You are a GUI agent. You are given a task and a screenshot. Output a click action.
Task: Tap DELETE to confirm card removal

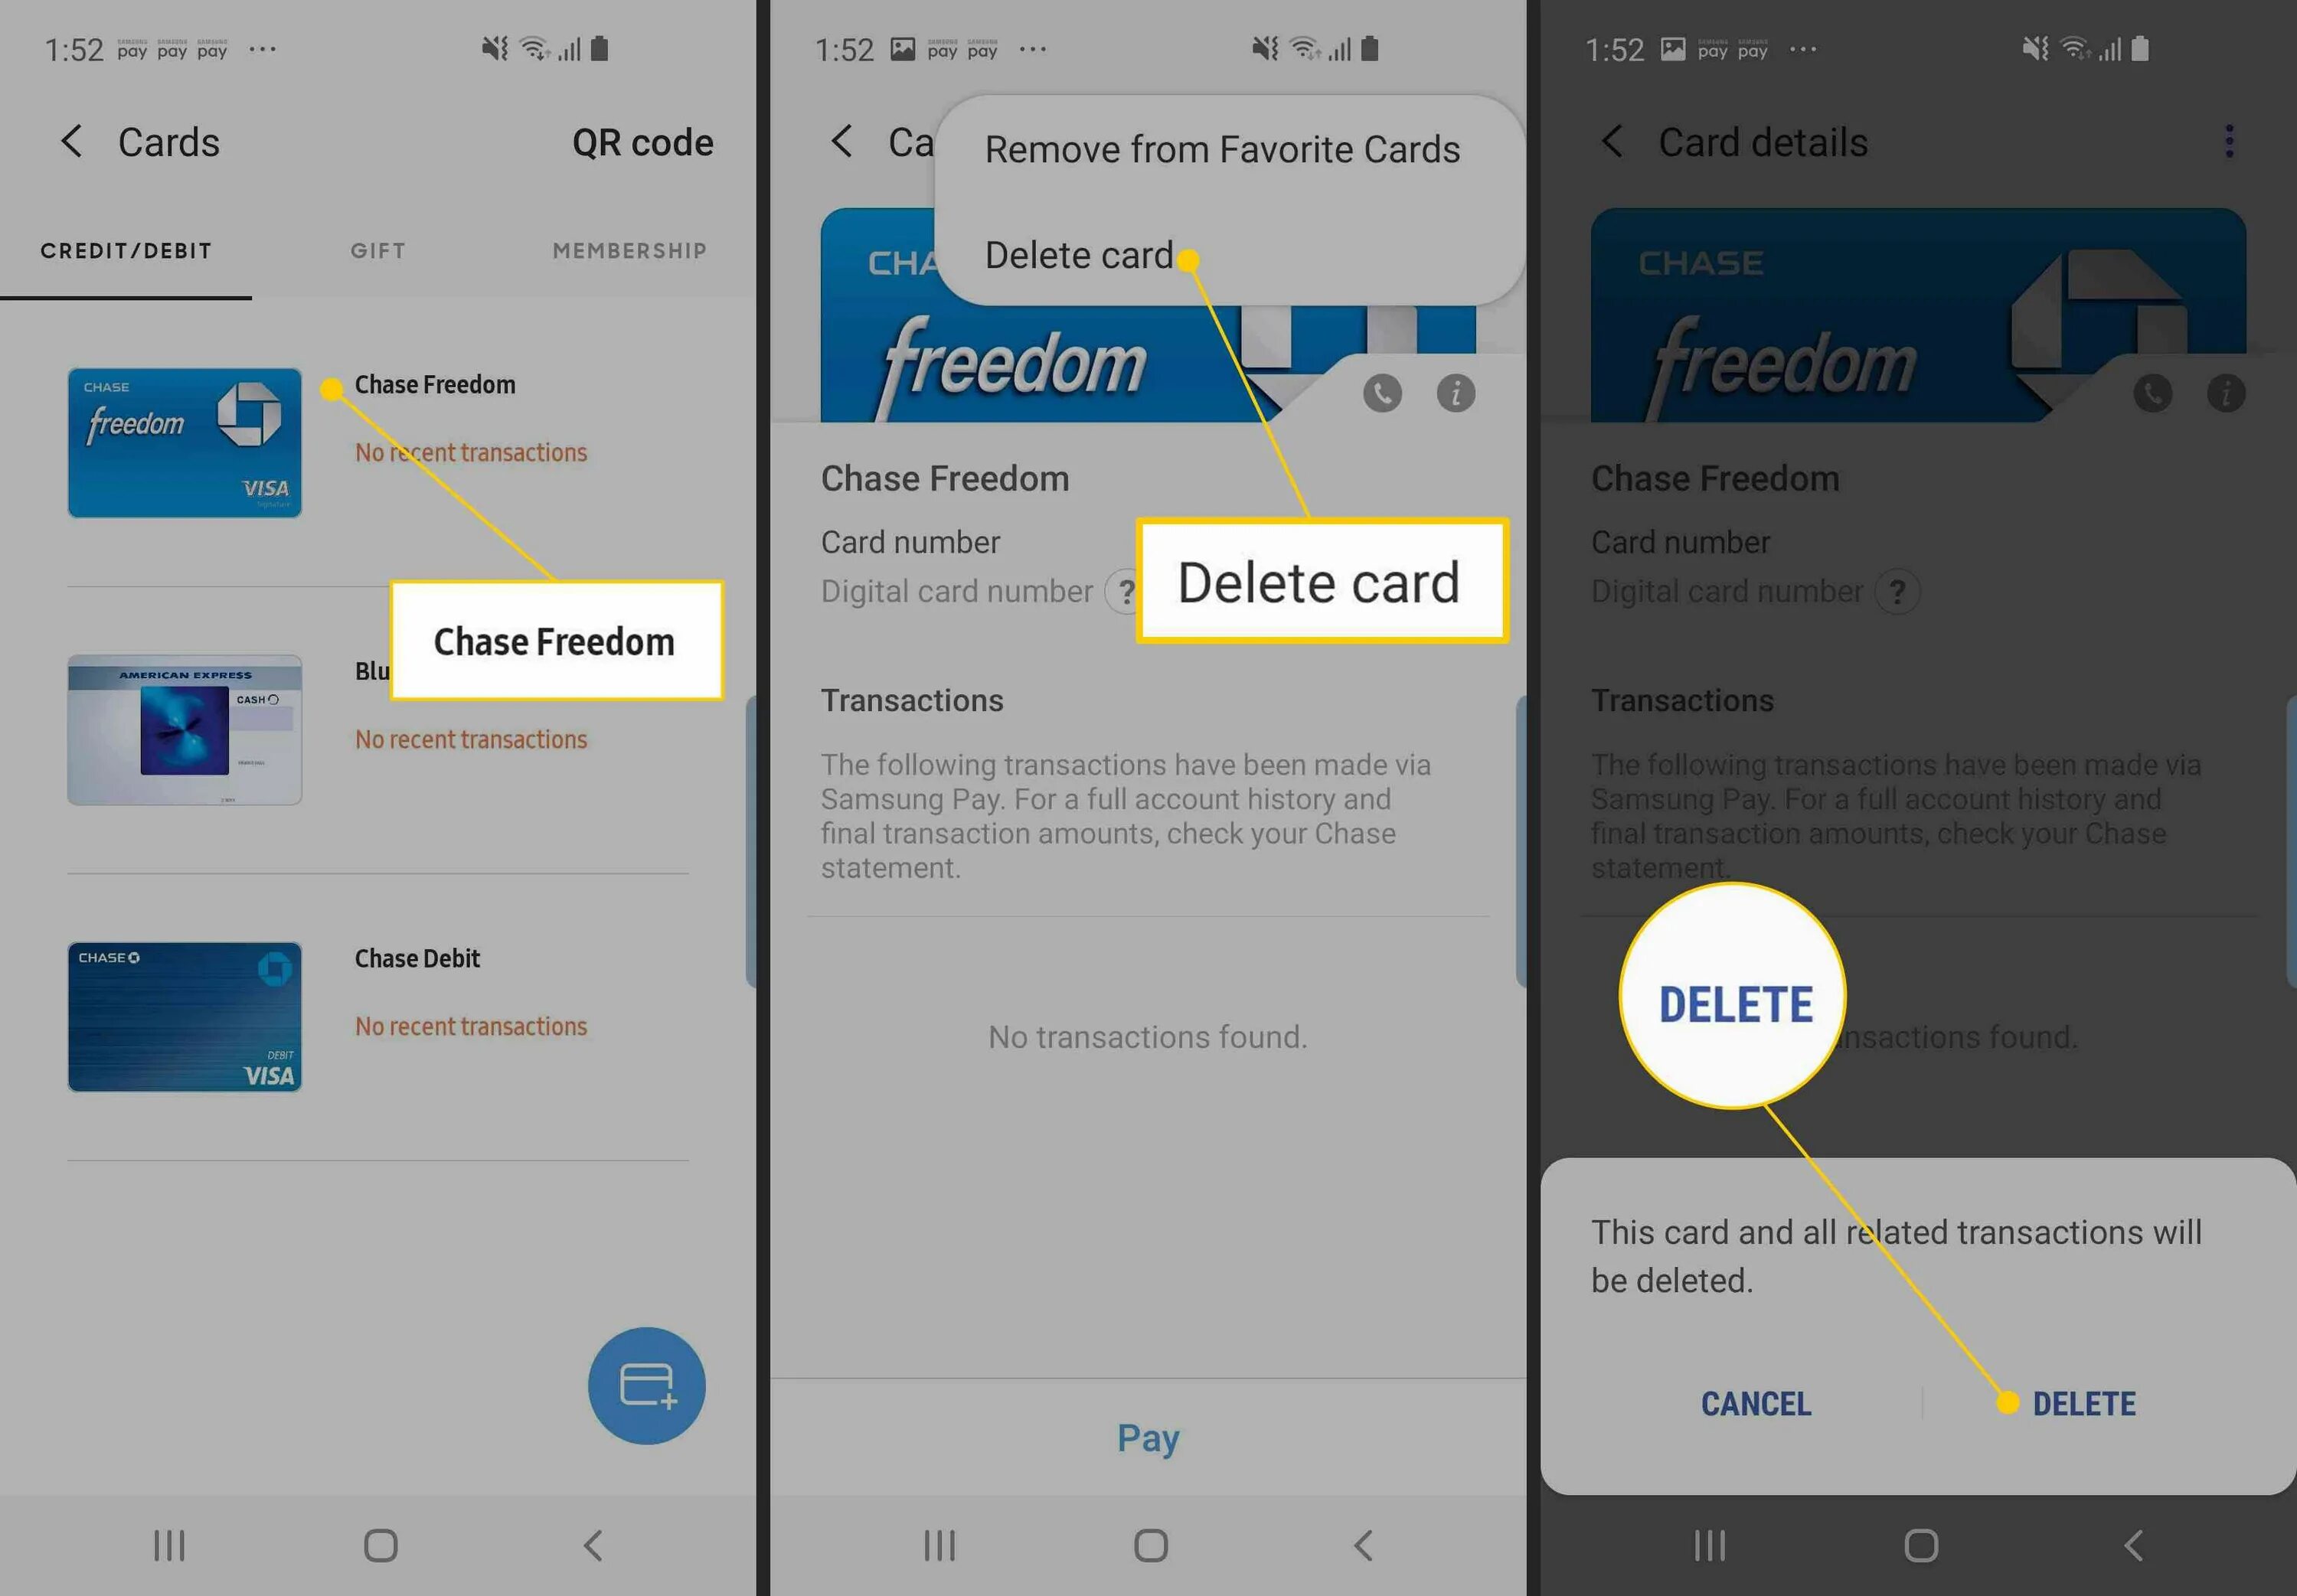[x=2080, y=1402]
